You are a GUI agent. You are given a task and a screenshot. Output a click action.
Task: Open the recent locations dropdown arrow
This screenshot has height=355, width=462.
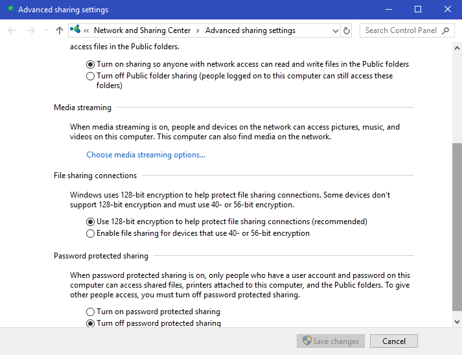[x=46, y=30]
